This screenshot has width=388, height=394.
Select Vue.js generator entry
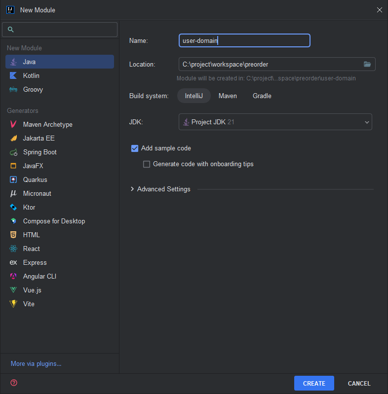60,290
